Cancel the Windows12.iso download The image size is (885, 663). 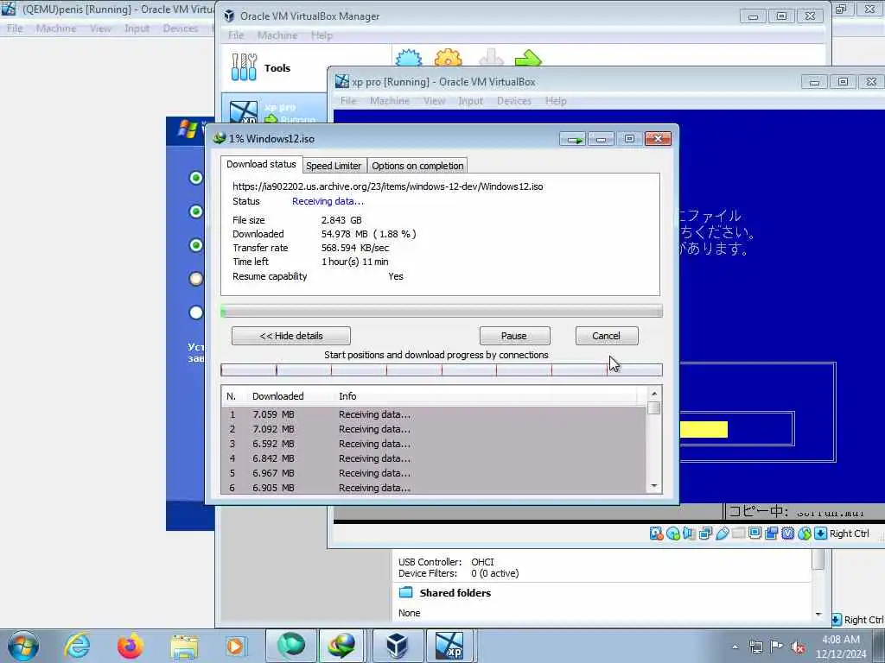(x=607, y=336)
